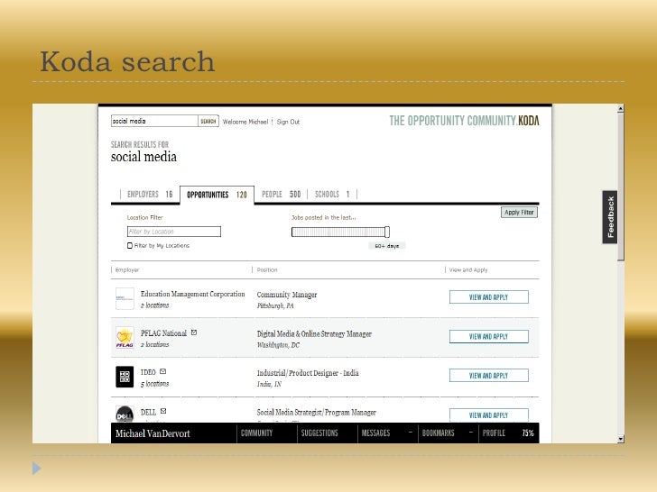Click '2 locations' under Education Management Corporation

(x=154, y=305)
